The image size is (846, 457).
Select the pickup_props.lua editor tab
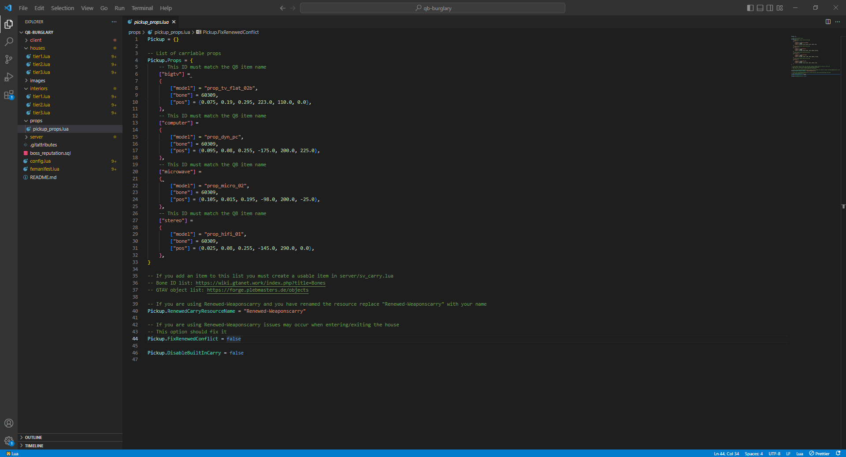point(152,22)
